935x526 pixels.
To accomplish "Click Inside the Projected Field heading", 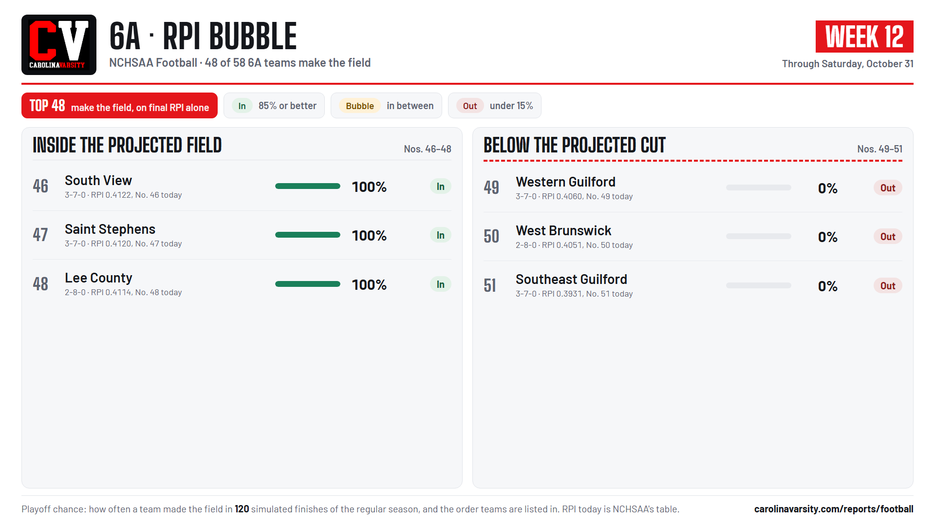I will pyautogui.click(x=127, y=145).
